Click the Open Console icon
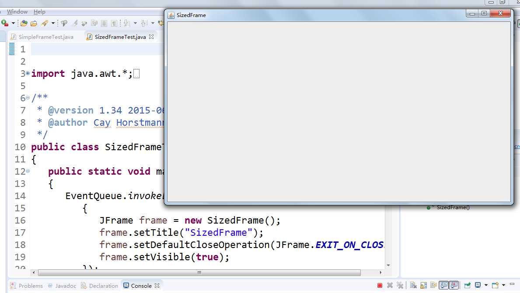The image size is (520, 293). click(x=496, y=286)
